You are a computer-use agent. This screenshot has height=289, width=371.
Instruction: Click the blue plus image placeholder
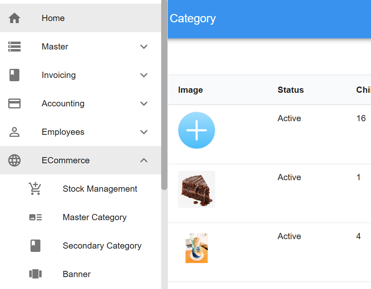tap(197, 130)
